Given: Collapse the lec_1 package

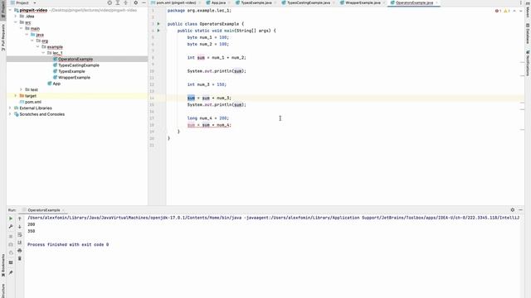Looking at the screenshot, I should pyautogui.click(x=43, y=53).
